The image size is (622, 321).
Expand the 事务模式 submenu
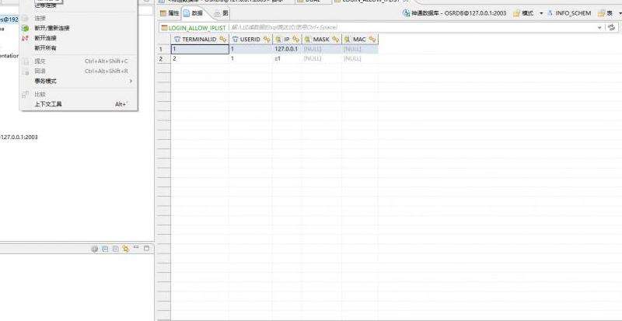click(x=45, y=81)
